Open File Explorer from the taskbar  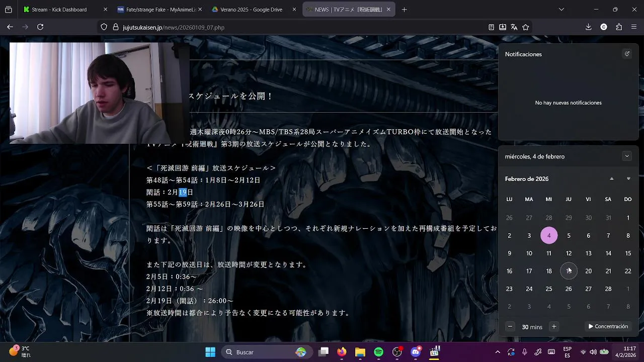[360, 352]
